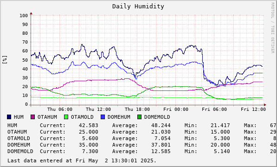
Task: Select the 'OTAMOLD' legend label
Action: 82,117
